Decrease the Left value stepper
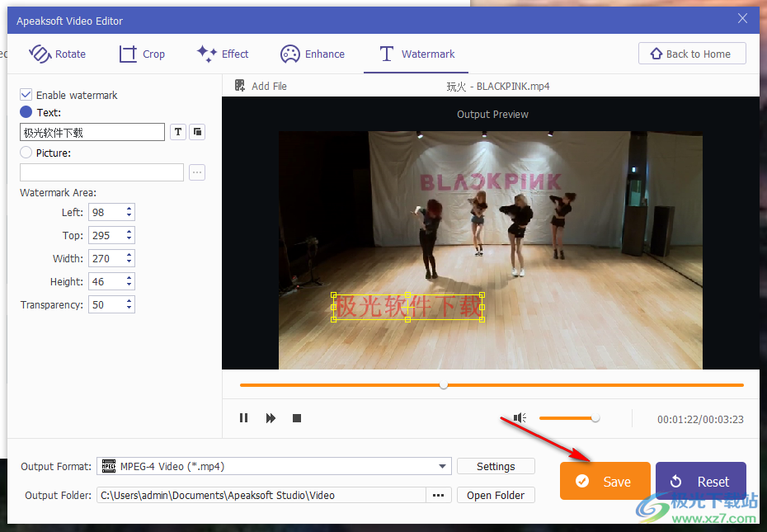 point(129,216)
